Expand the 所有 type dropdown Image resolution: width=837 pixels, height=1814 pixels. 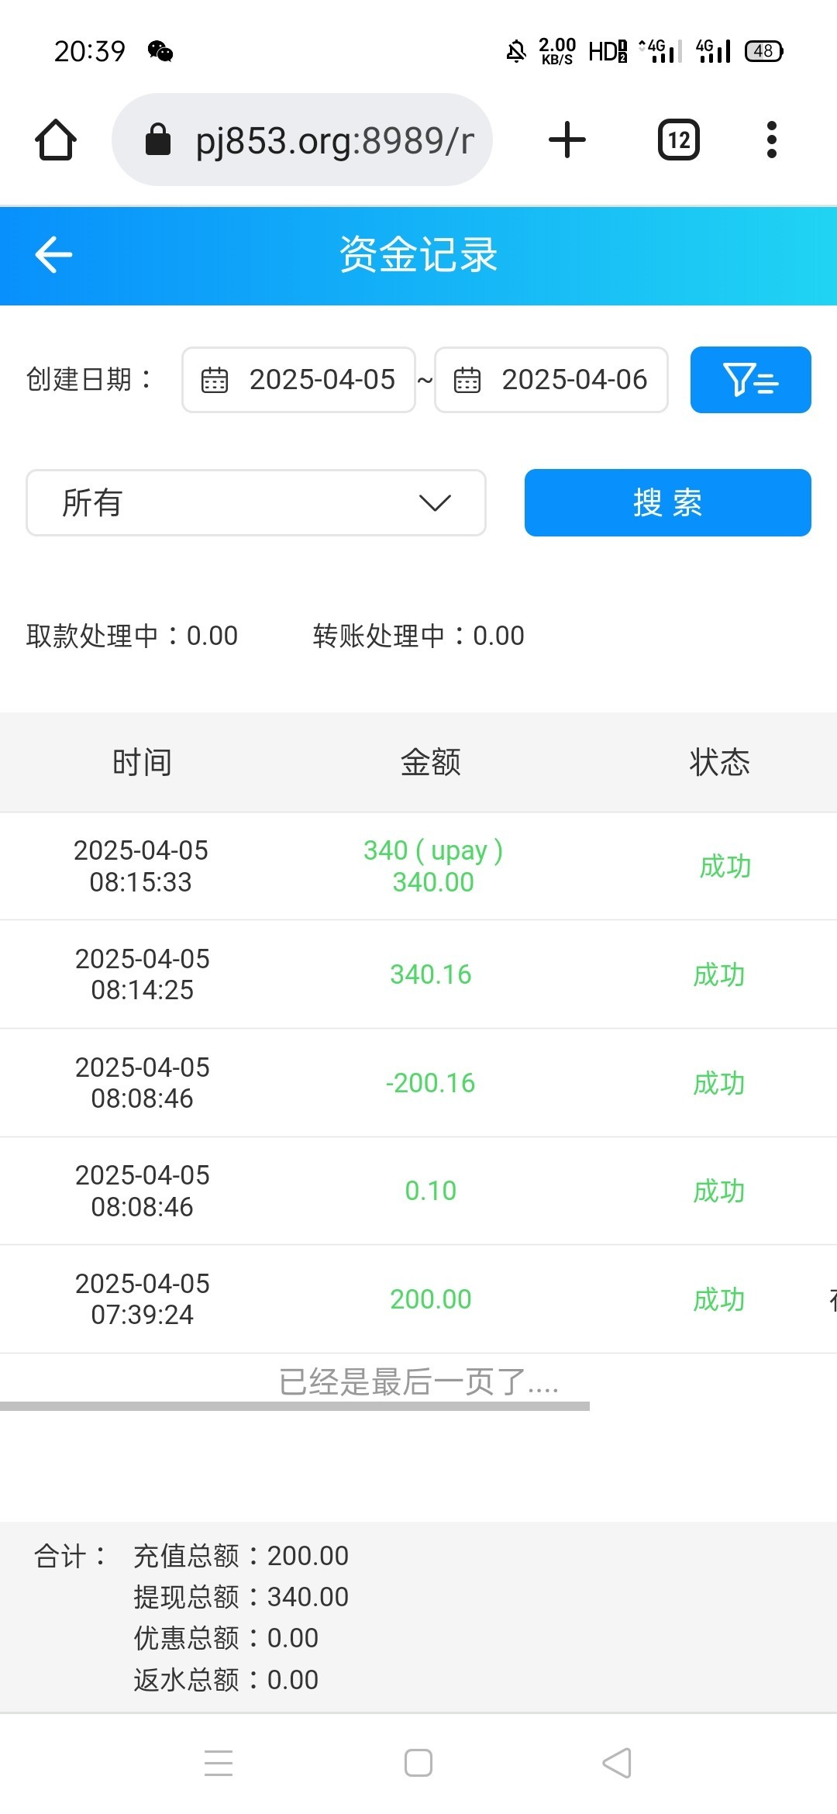pos(256,502)
